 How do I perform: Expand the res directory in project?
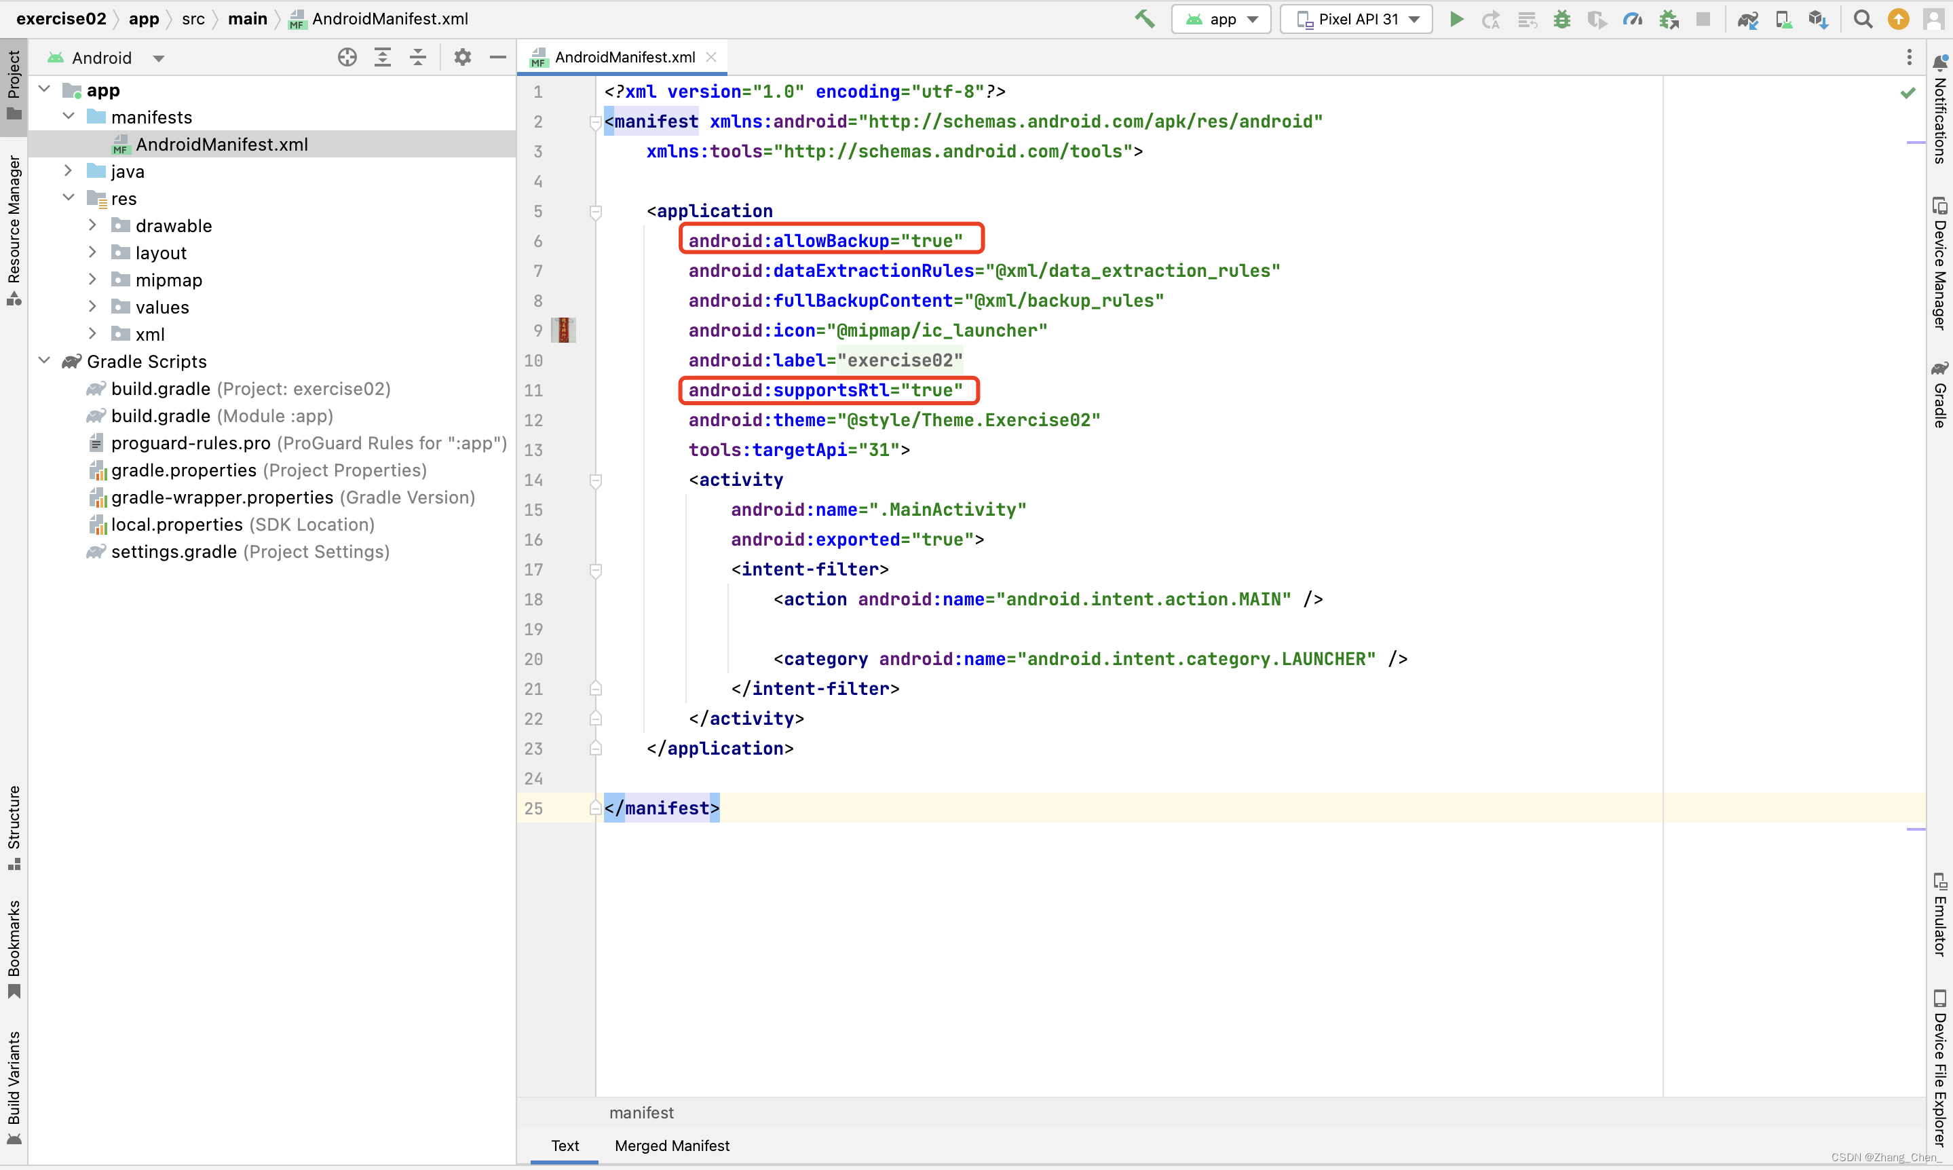(x=69, y=197)
